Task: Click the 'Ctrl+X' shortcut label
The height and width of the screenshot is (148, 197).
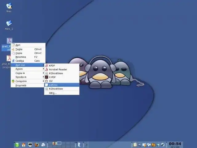Action: click(38, 49)
